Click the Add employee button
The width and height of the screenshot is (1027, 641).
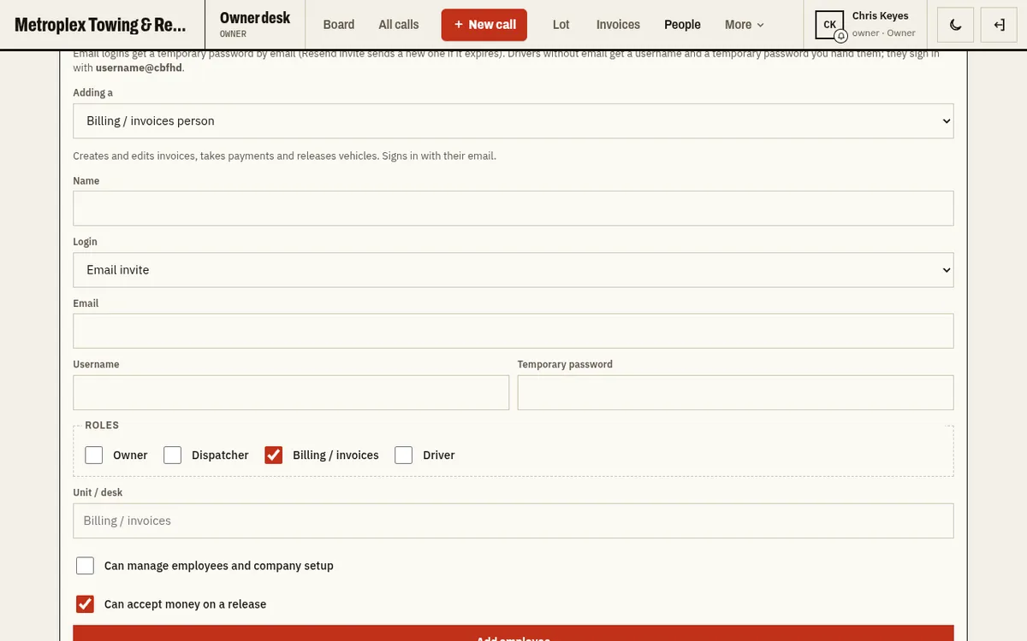pyautogui.click(x=513, y=633)
